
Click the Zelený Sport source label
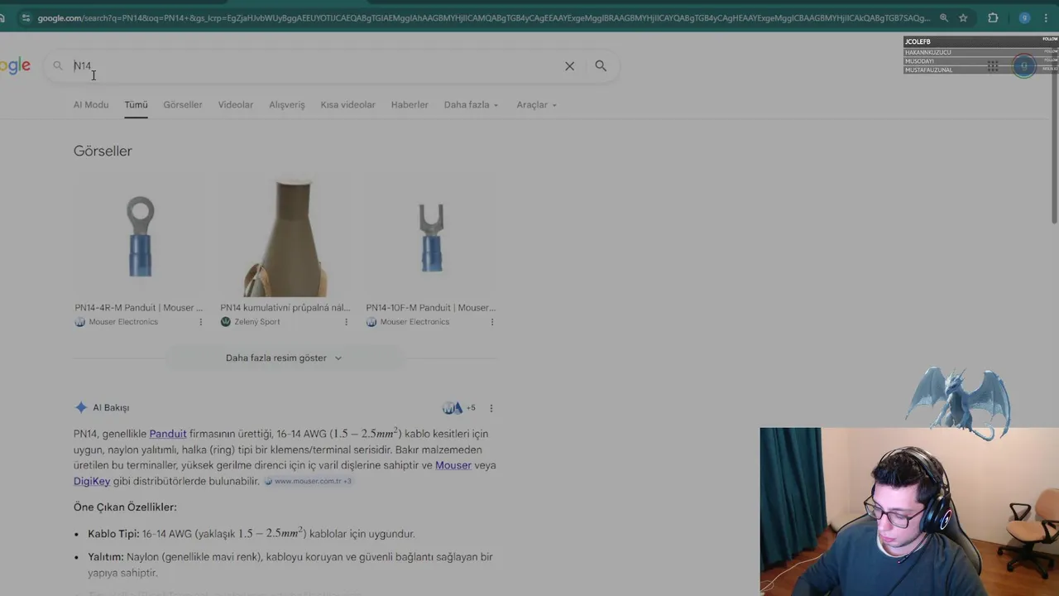(257, 322)
